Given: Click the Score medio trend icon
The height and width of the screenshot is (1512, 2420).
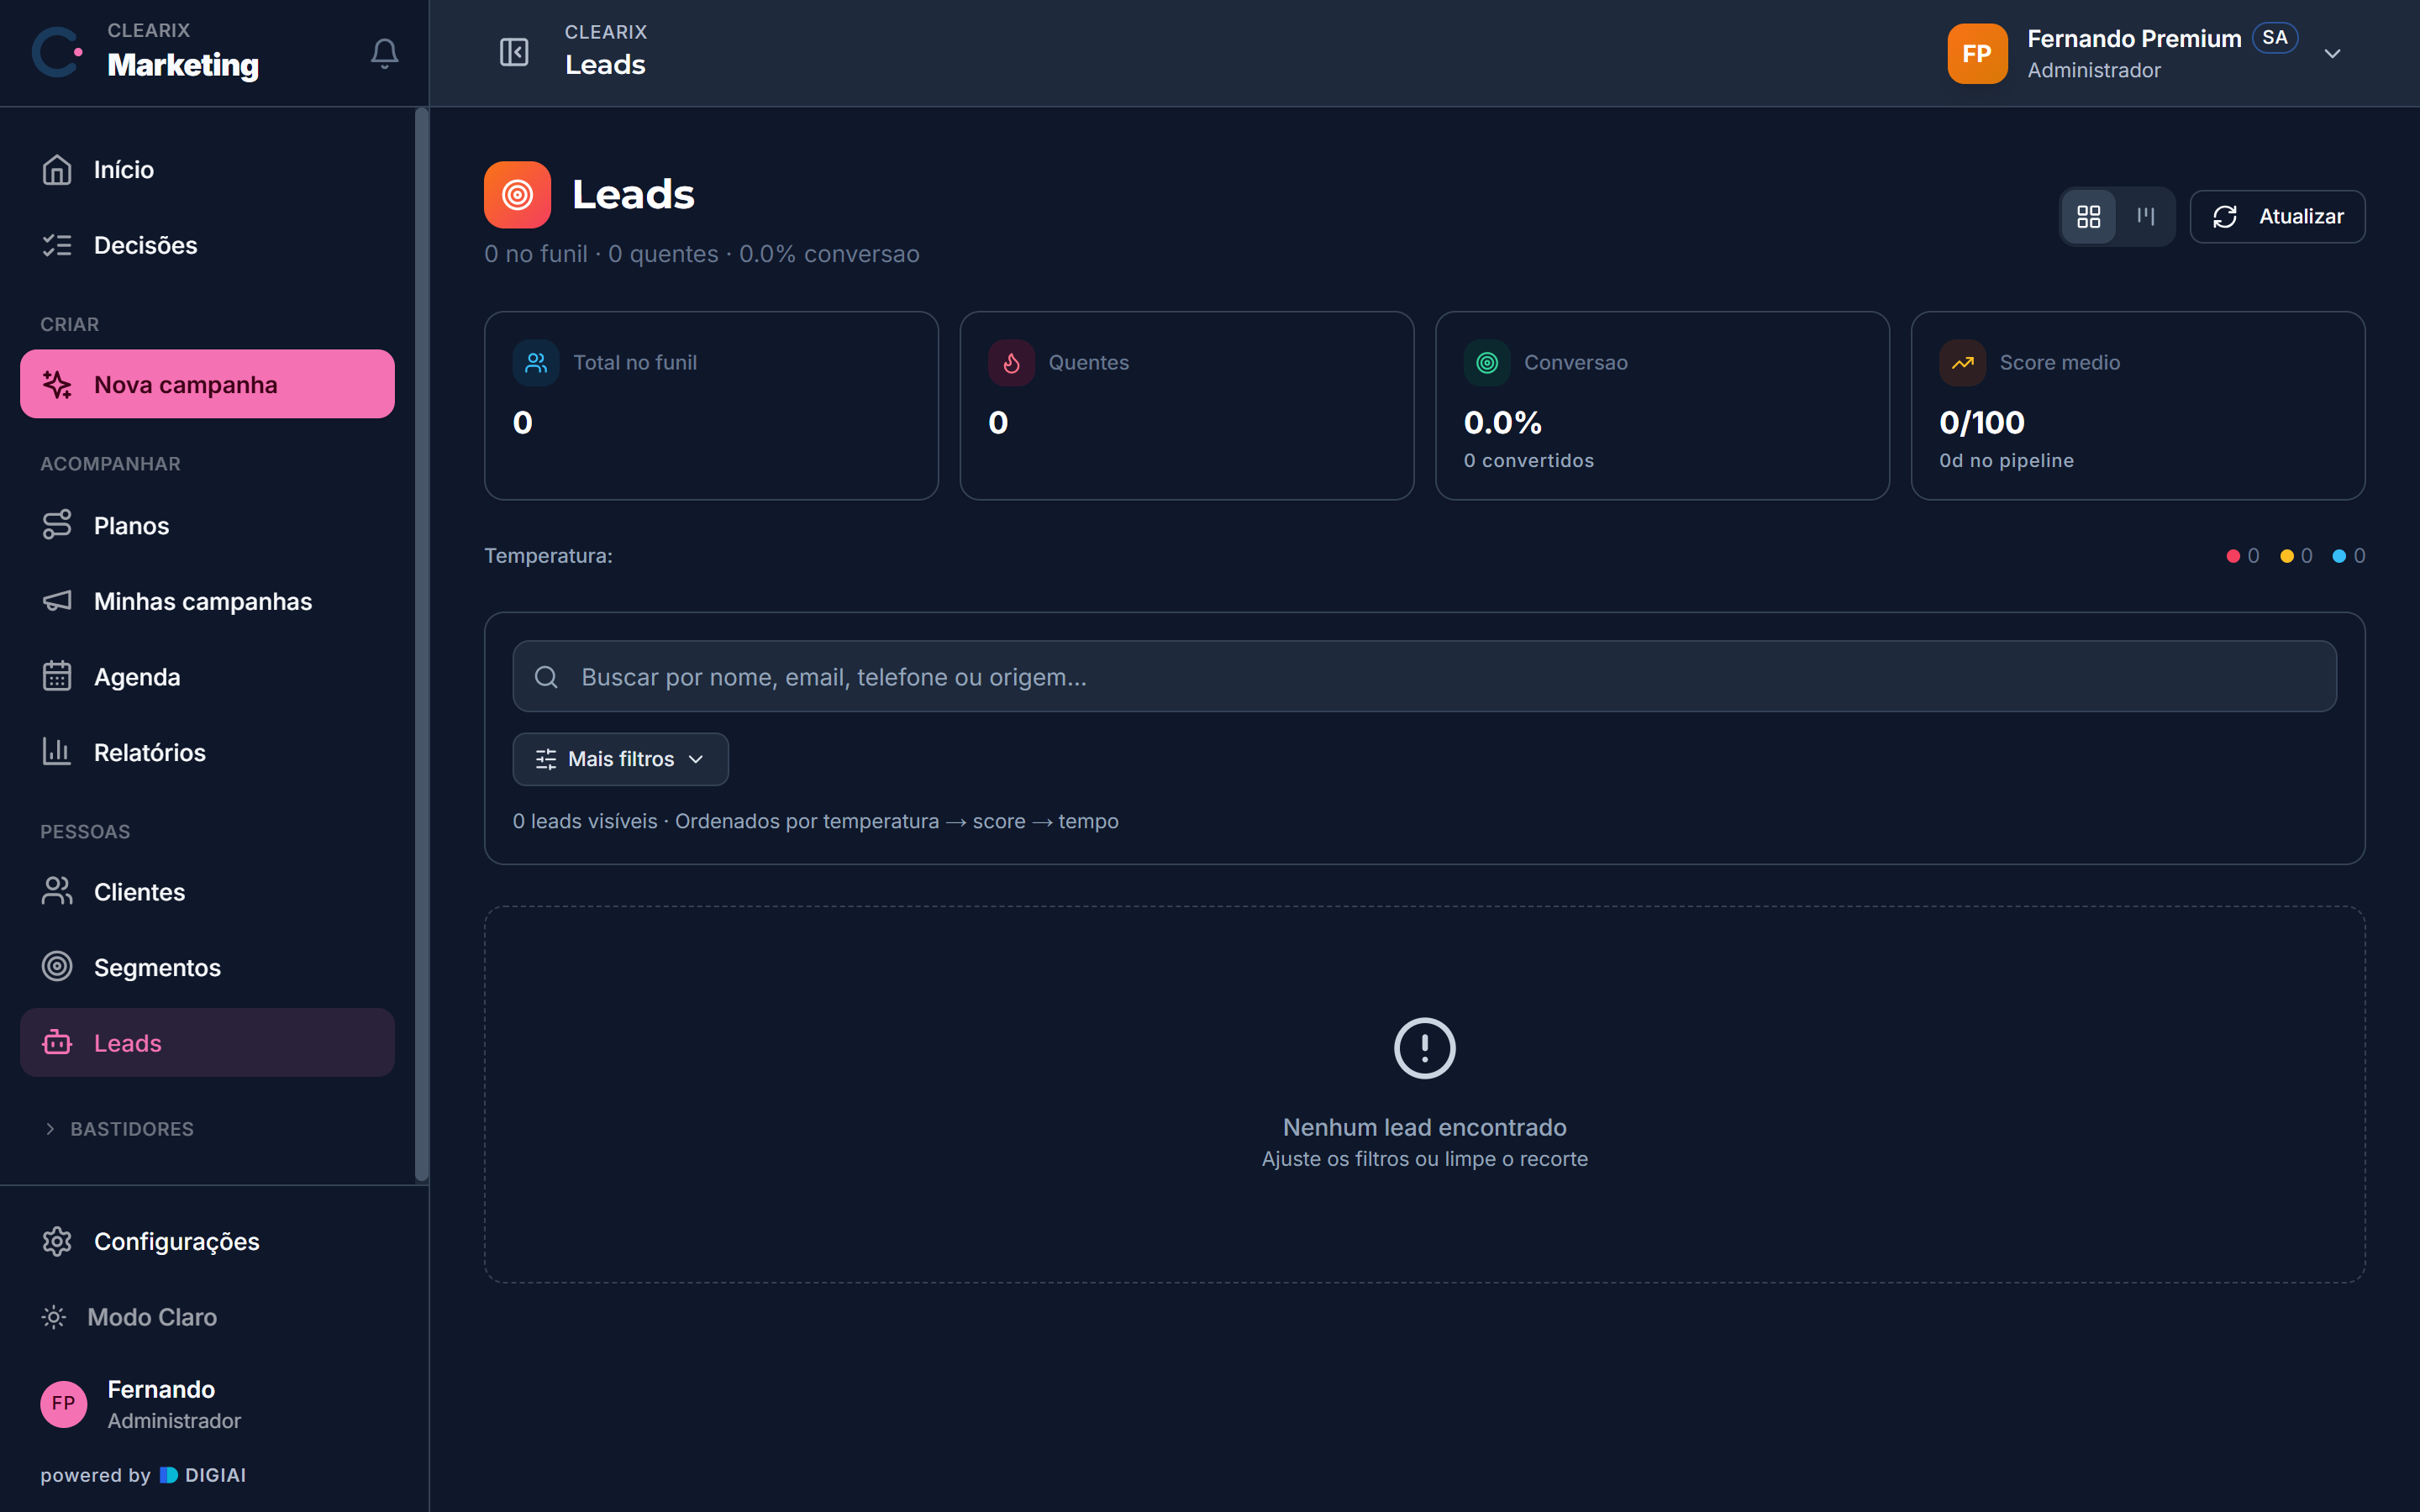Looking at the screenshot, I should (1962, 363).
